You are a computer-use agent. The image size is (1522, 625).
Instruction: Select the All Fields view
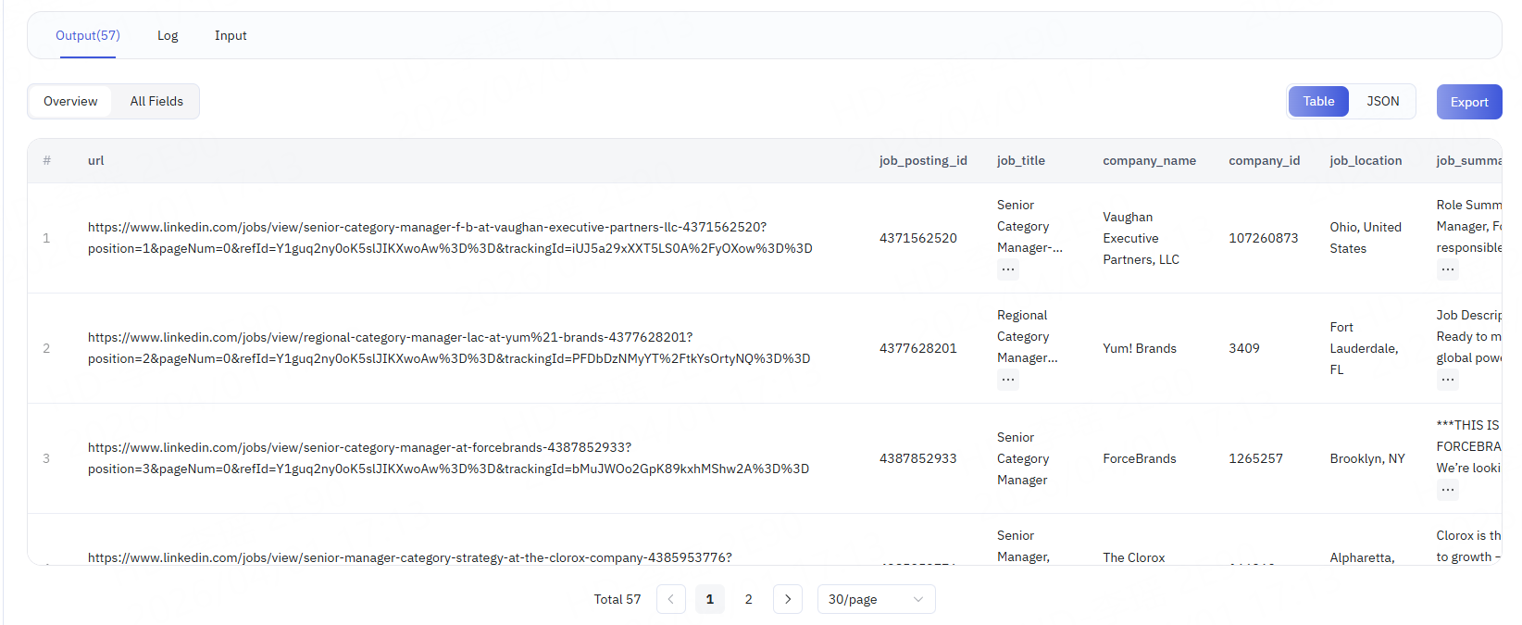(x=156, y=102)
